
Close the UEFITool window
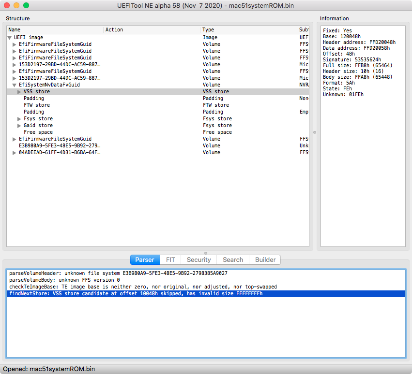7,5
